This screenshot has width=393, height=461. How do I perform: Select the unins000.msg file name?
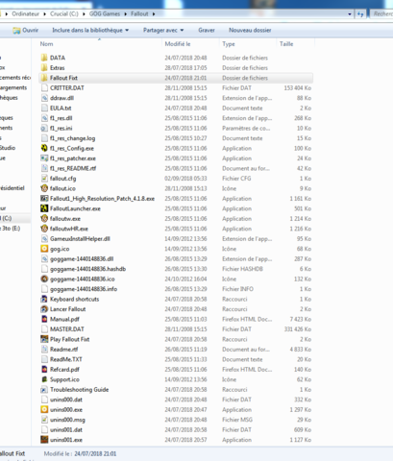coord(67,420)
